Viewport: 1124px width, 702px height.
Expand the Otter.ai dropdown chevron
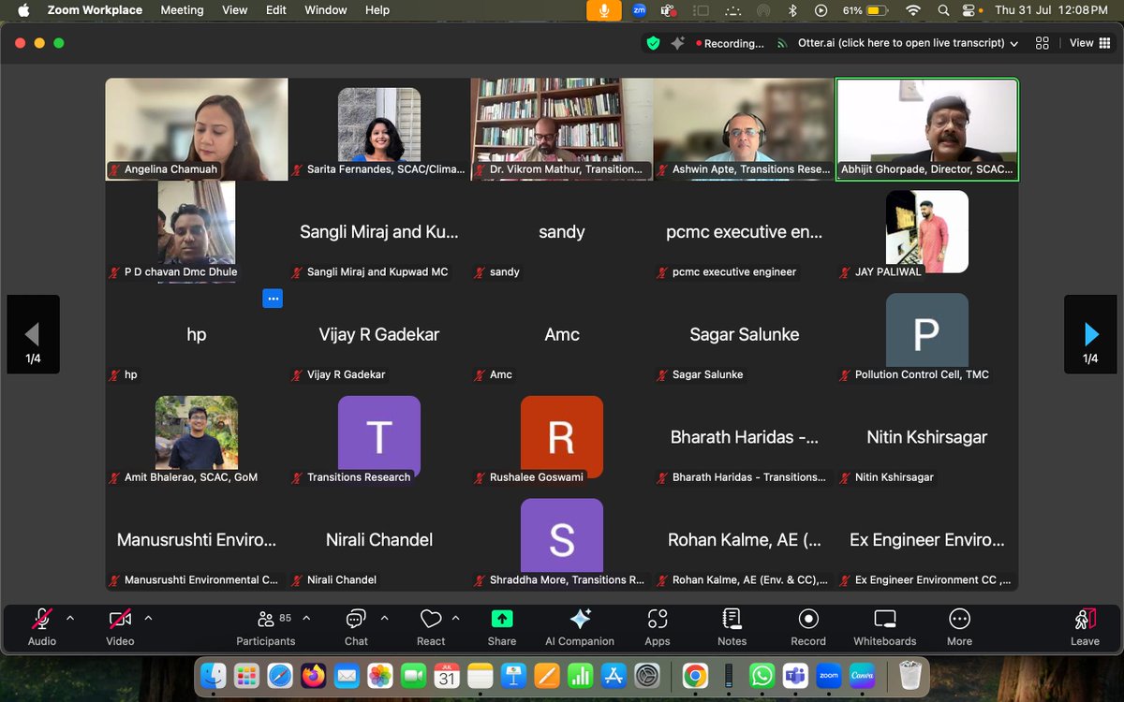[1013, 43]
